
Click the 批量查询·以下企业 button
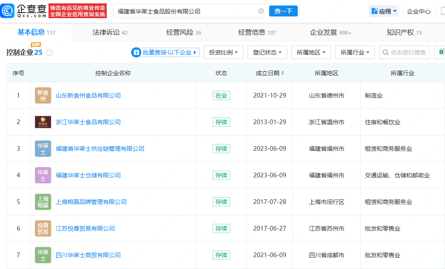[x=165, y=52]
